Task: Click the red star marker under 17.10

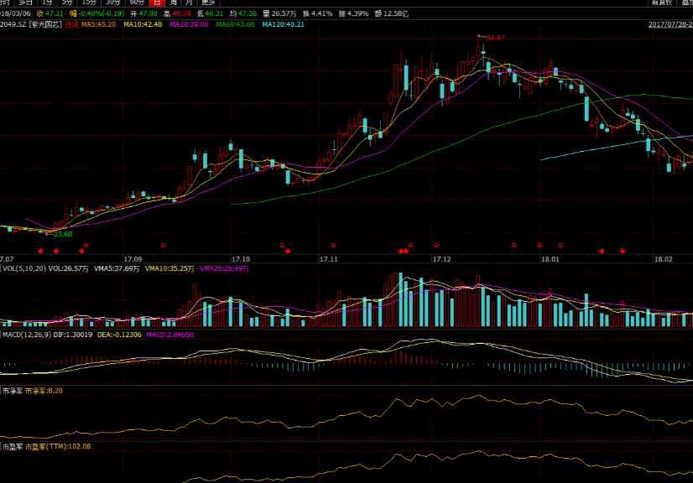Action: coord(288,251)
